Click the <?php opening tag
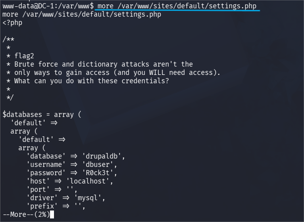The height and width of the screenshot is (222, 304). (x=12, y=23)
